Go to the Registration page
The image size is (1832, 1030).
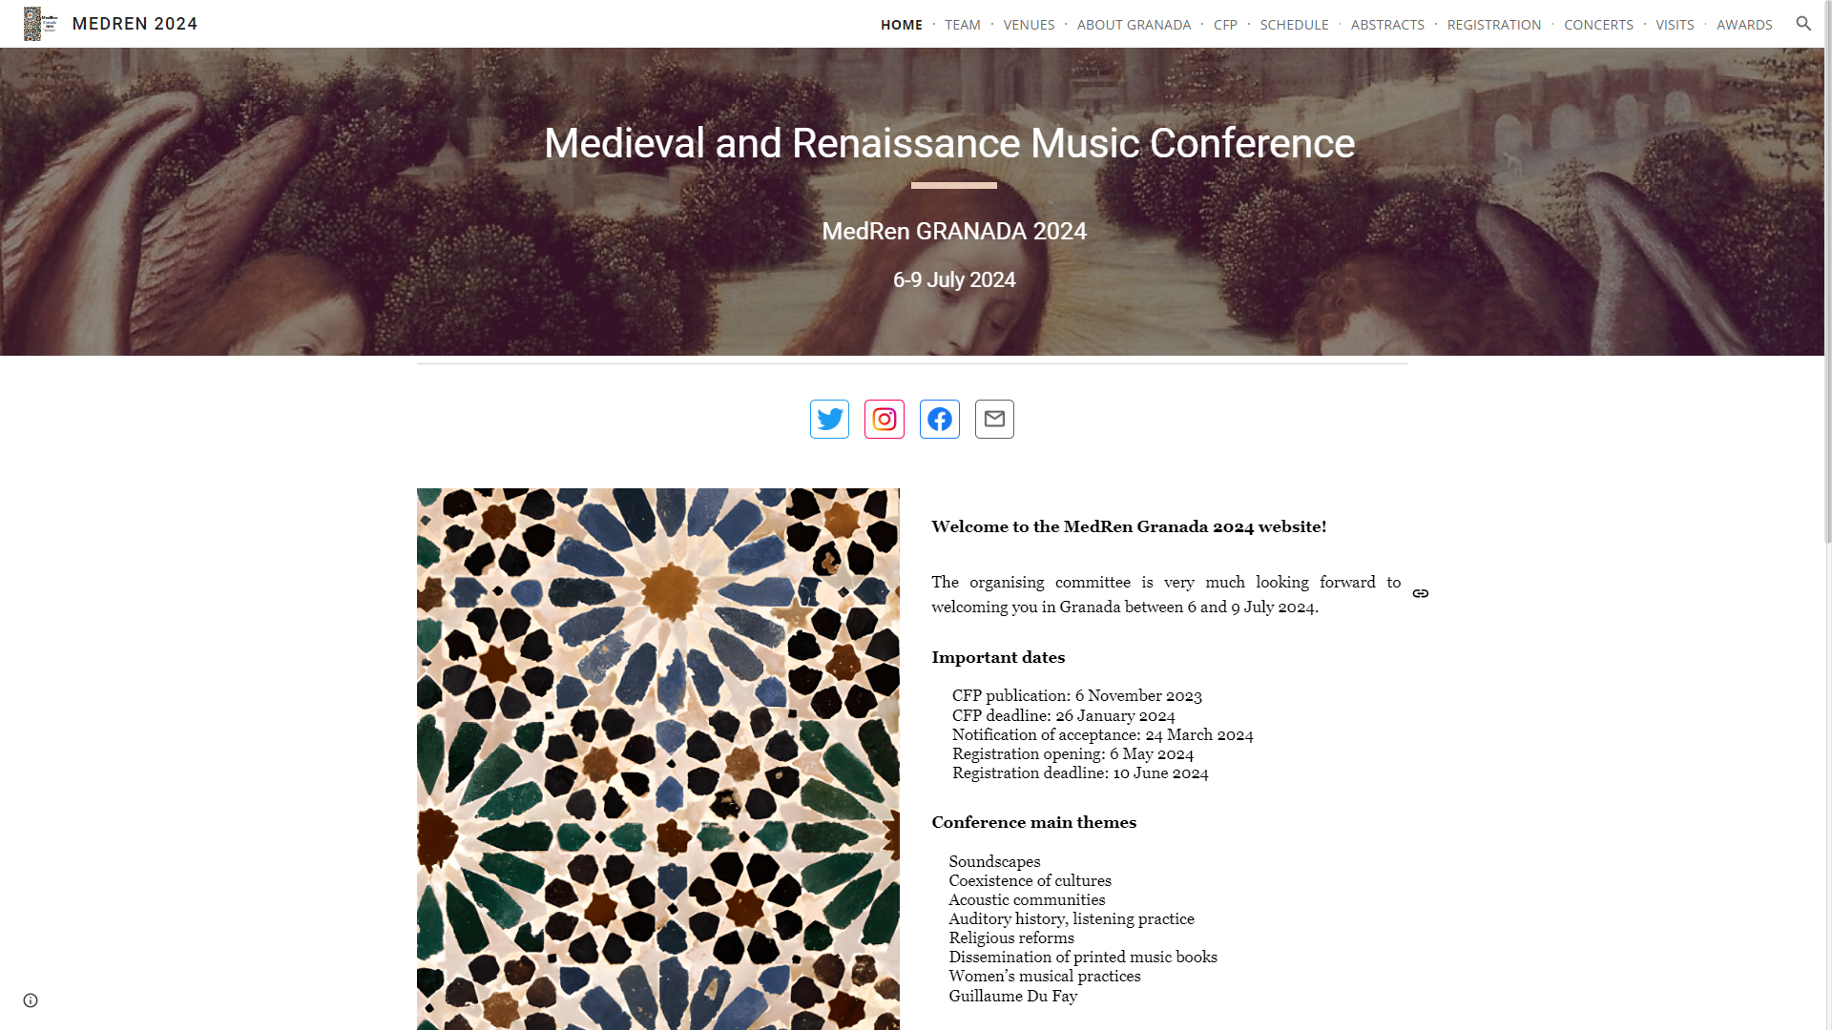1494,25
